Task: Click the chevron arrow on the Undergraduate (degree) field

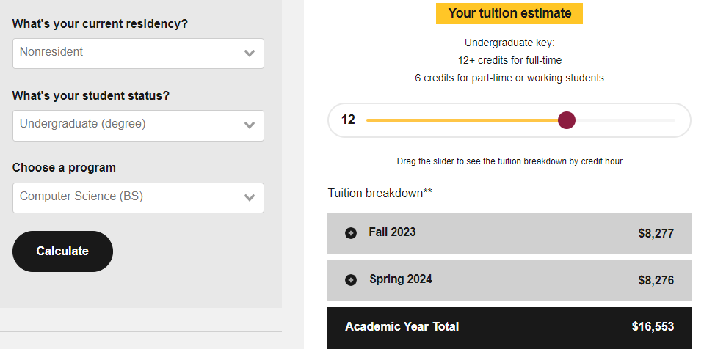Action: pyautogui.click(x=250, y=125)
